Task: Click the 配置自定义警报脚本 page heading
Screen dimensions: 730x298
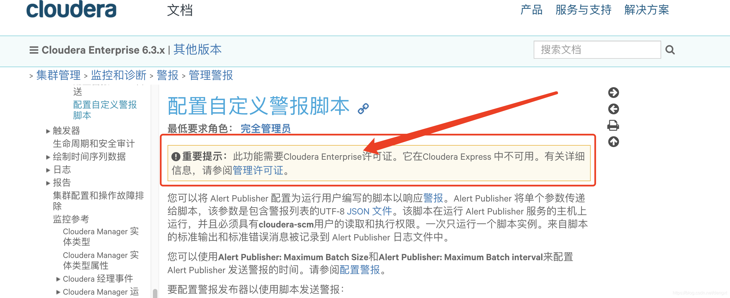Action: [258, 106]
